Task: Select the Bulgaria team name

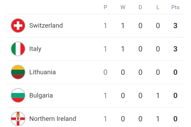Action: coord(41,96)
